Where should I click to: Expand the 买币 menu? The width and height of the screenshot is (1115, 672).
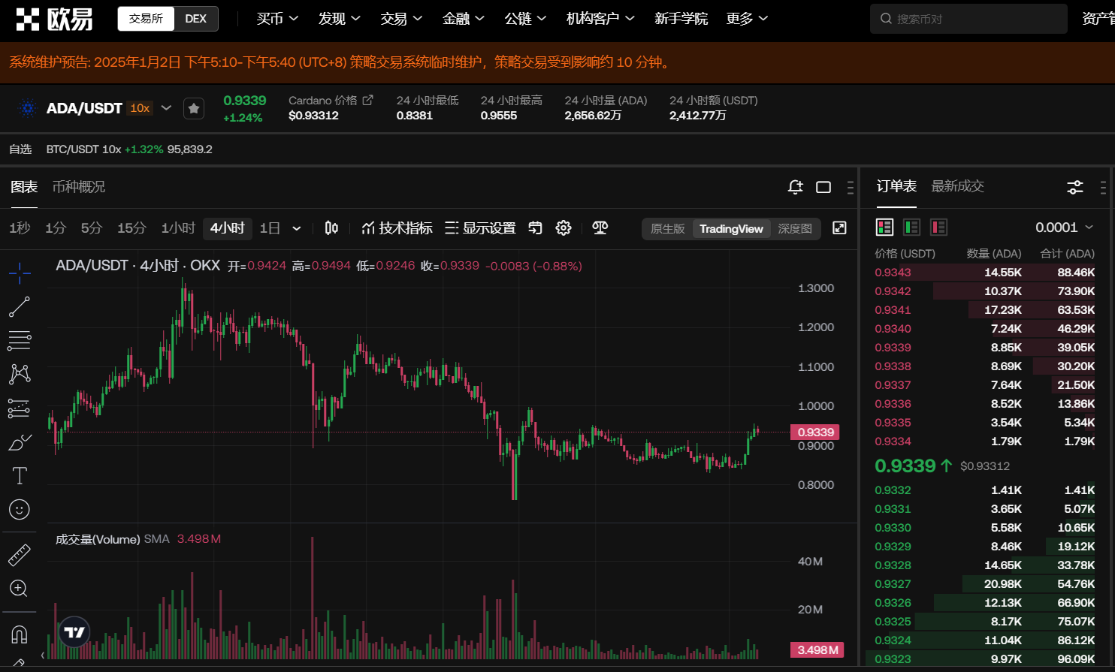pos(277,19)
